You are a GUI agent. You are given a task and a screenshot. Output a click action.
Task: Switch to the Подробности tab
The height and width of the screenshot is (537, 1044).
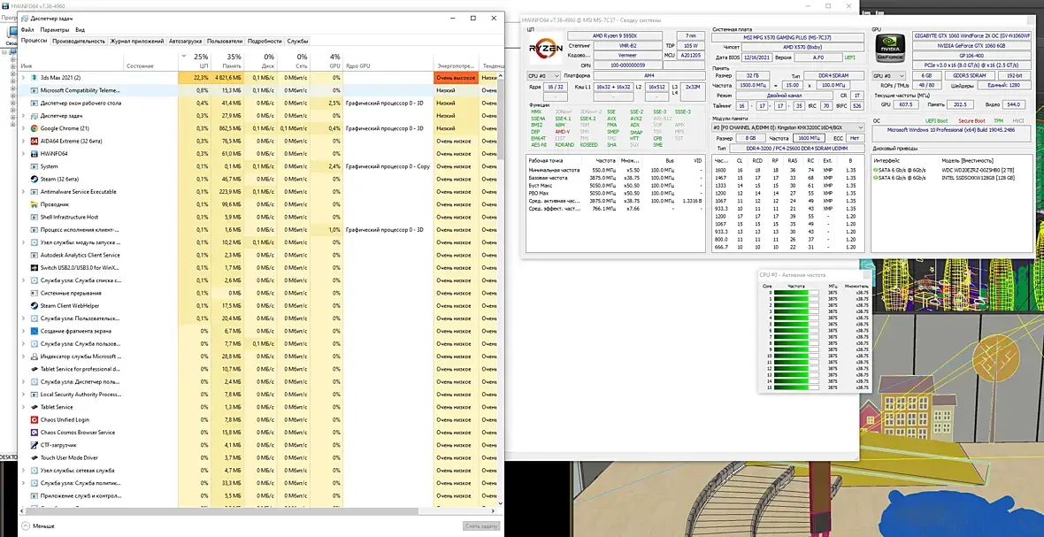pyautogui.click(x=265, y=42)
